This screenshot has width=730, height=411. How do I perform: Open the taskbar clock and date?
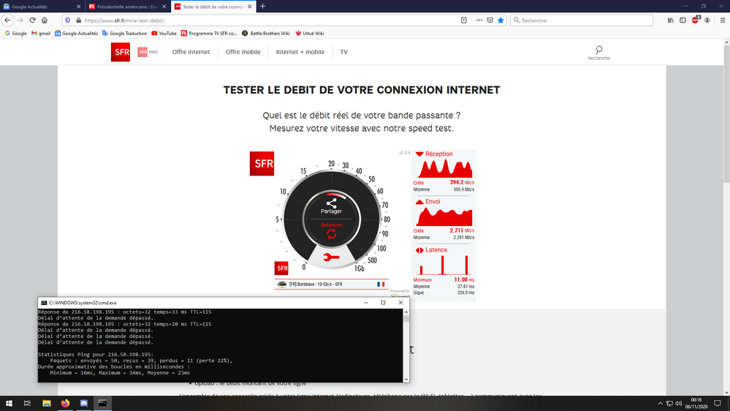pos(696,404)
